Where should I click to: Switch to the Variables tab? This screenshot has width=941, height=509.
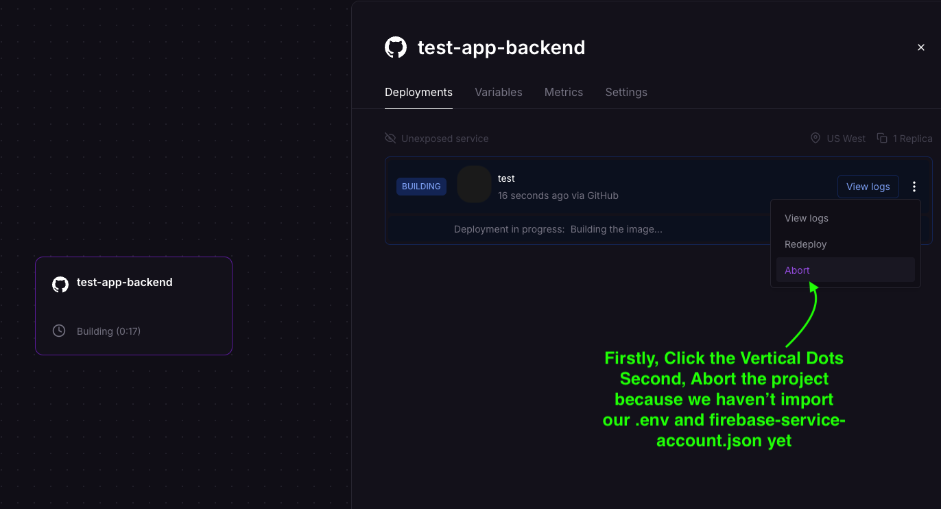click(499, 92)
